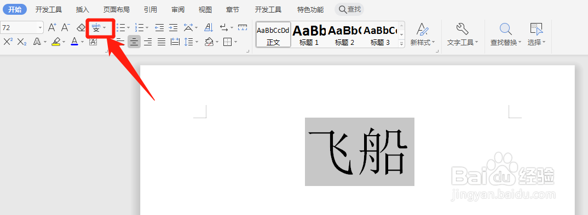Screen dimensions: 588x215
Task: Go to the 审阅 tab
Action: coord(178,9)
